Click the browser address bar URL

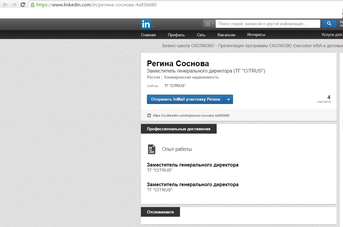pos(96,5)
